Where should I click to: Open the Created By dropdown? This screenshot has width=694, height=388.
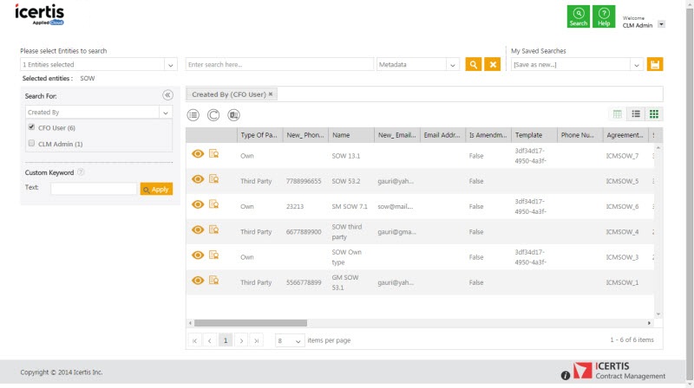[165, 113]
